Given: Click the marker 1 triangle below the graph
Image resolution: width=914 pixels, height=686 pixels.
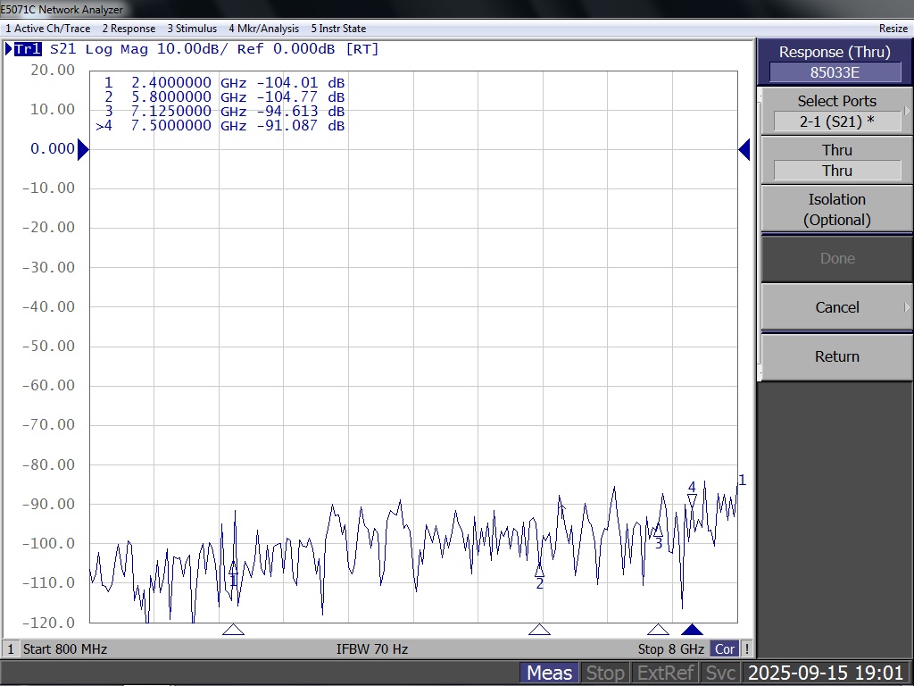Looking at the screenshot, I should coord(233,630).
